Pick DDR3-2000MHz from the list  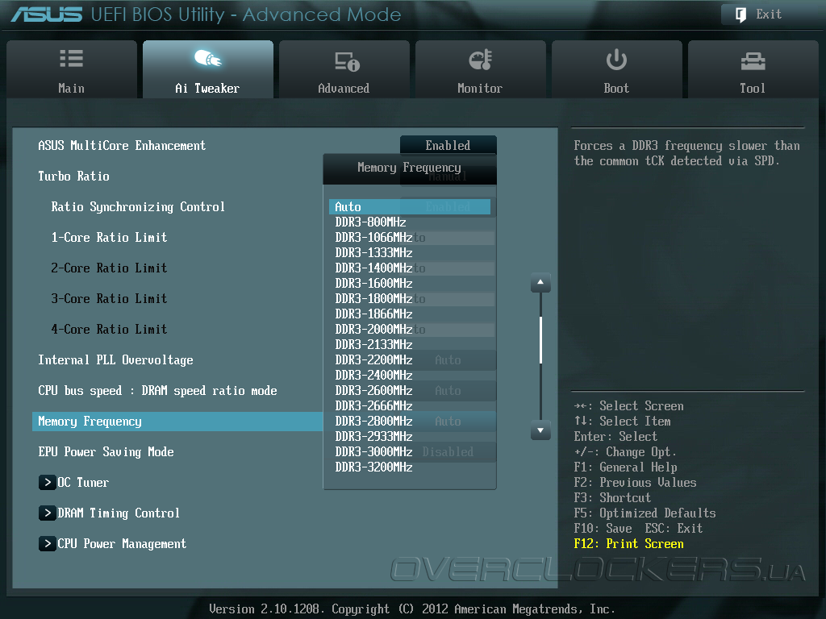410,329
